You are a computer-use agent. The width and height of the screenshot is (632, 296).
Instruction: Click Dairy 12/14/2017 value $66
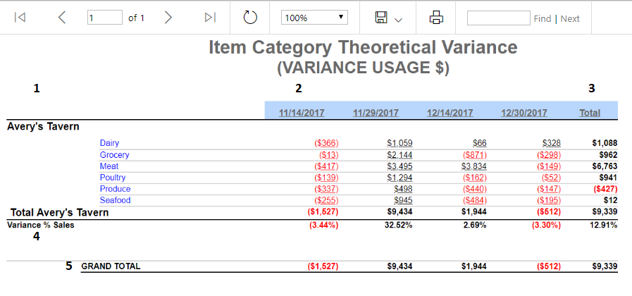coord(480,143)
